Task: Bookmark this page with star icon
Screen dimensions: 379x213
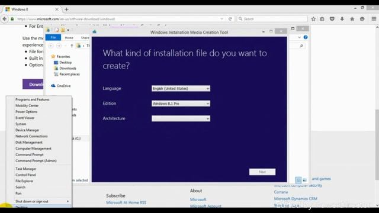Action: click(313, 19)
